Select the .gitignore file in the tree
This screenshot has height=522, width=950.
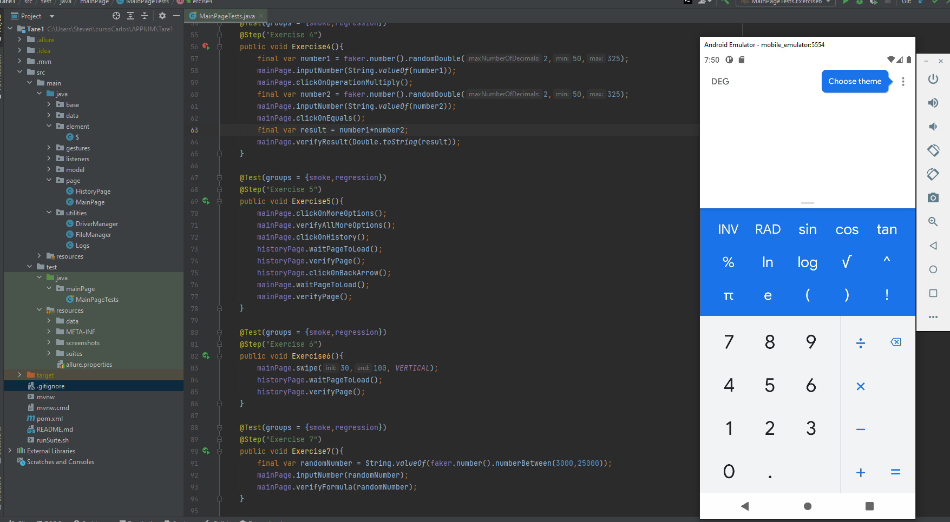pyautogui.click(x=51, y=386)
